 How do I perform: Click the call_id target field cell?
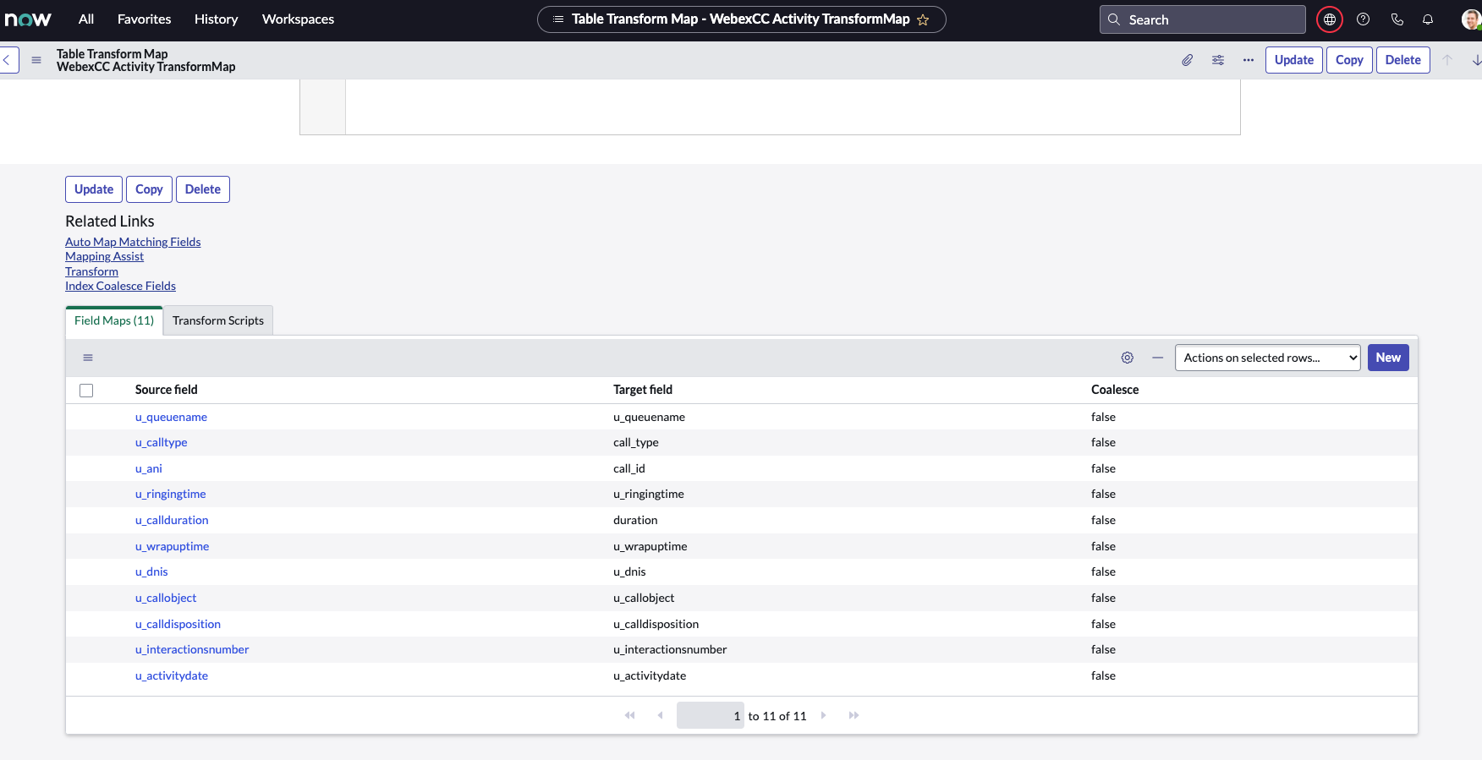(629, 468)
